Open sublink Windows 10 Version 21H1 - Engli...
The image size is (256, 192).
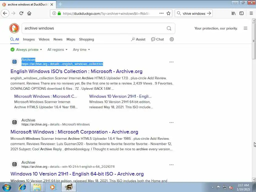[x=120, y=96]
